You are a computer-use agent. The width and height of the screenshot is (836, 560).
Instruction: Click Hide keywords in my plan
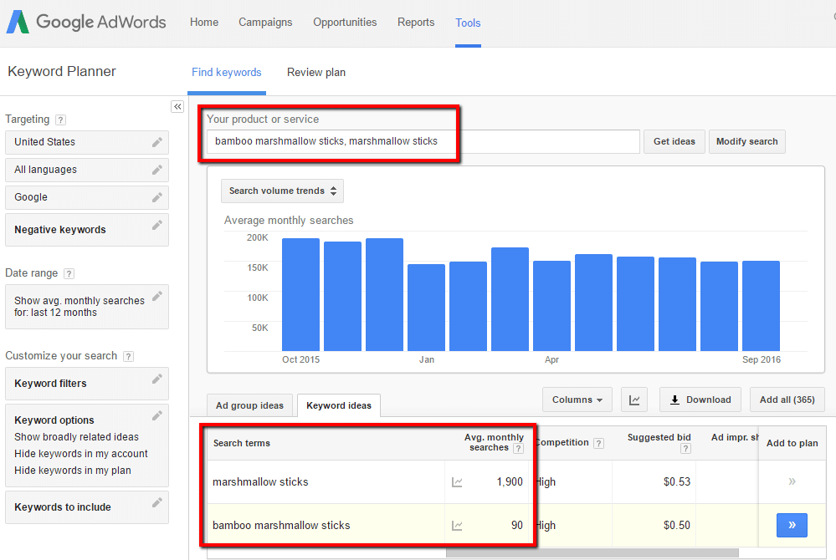point(73,471)
